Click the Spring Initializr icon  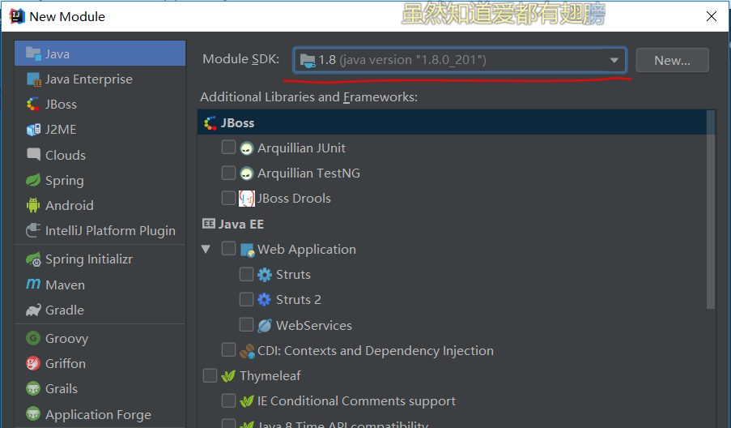pyautogui.click(x=33, y=259)
